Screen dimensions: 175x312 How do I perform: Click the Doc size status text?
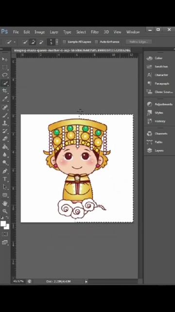click(58, 281)
